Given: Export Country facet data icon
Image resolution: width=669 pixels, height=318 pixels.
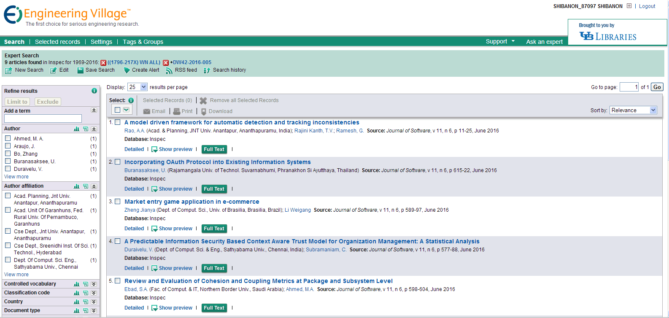Looking at the screenshot, I should coord(86,302).
